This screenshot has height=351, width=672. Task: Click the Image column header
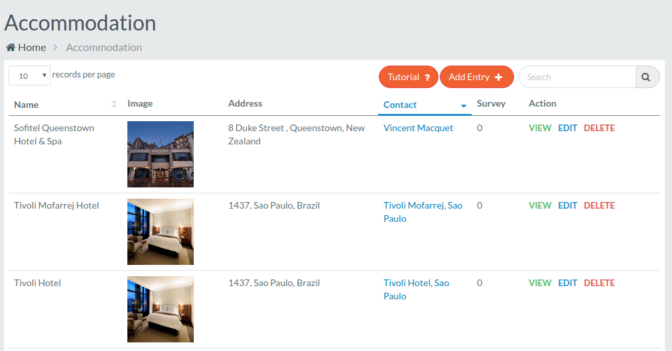[x=140, y=103]
